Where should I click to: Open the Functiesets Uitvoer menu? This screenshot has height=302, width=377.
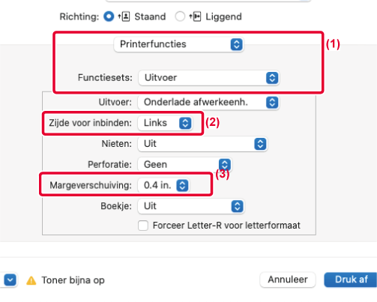[x=208, y=78]
